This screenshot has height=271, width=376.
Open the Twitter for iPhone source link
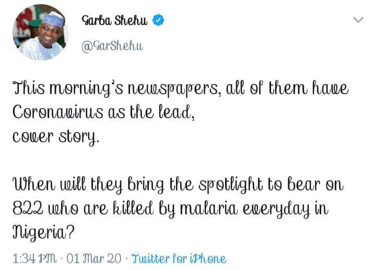point(179,259)
